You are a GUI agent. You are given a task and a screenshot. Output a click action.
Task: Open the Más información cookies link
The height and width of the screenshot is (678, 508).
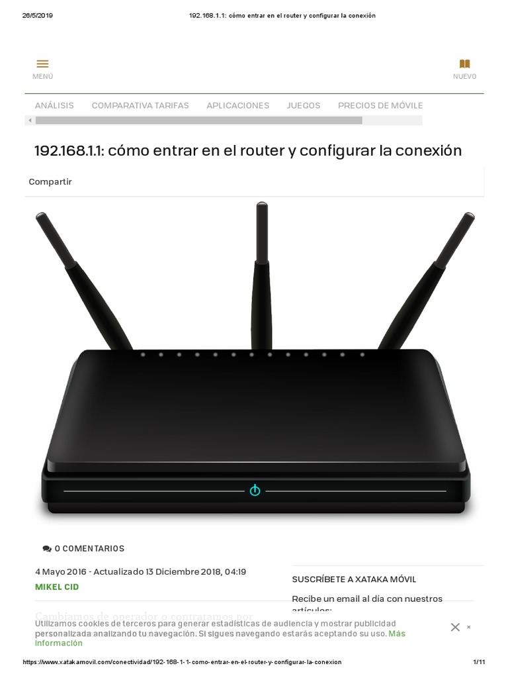(220, 638)
